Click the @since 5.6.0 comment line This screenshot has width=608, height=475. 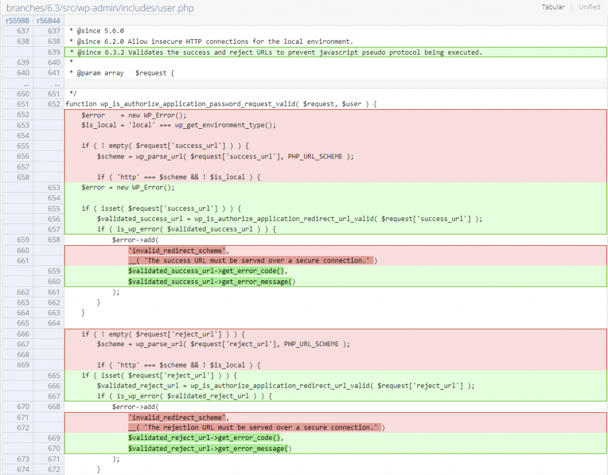point(96,31)
